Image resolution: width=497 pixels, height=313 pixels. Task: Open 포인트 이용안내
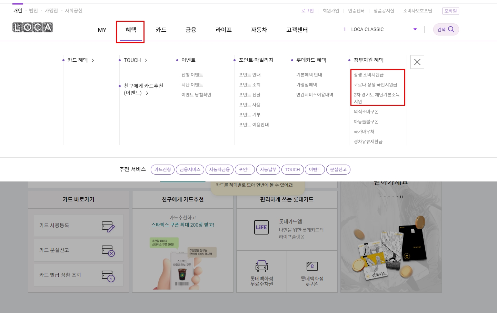tap(254, 125)
